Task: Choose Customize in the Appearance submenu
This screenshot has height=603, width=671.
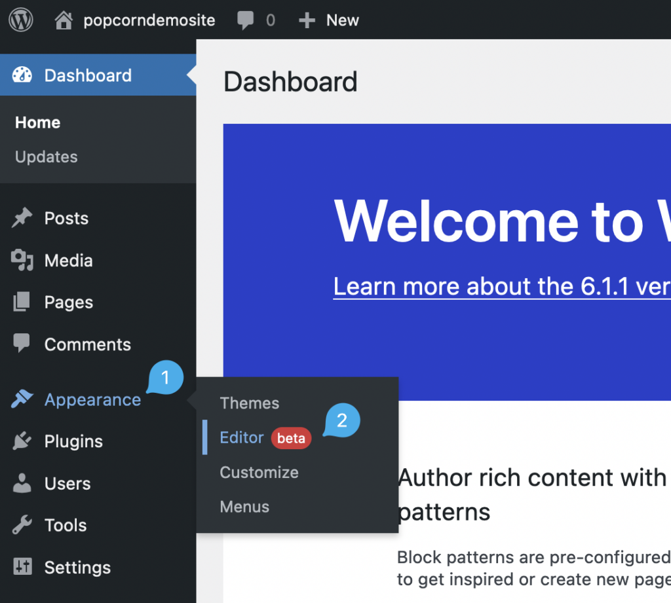Action: (259, 472)
